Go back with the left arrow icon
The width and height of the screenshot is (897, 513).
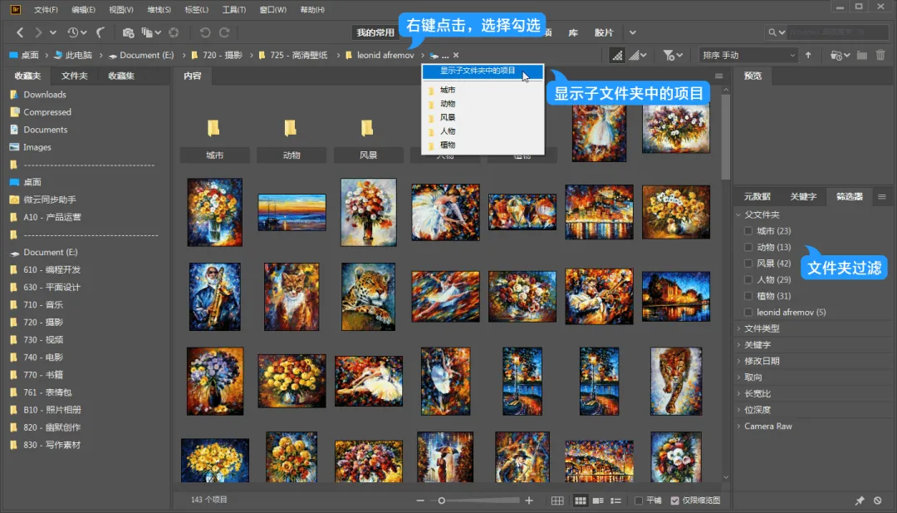(20, 32)
